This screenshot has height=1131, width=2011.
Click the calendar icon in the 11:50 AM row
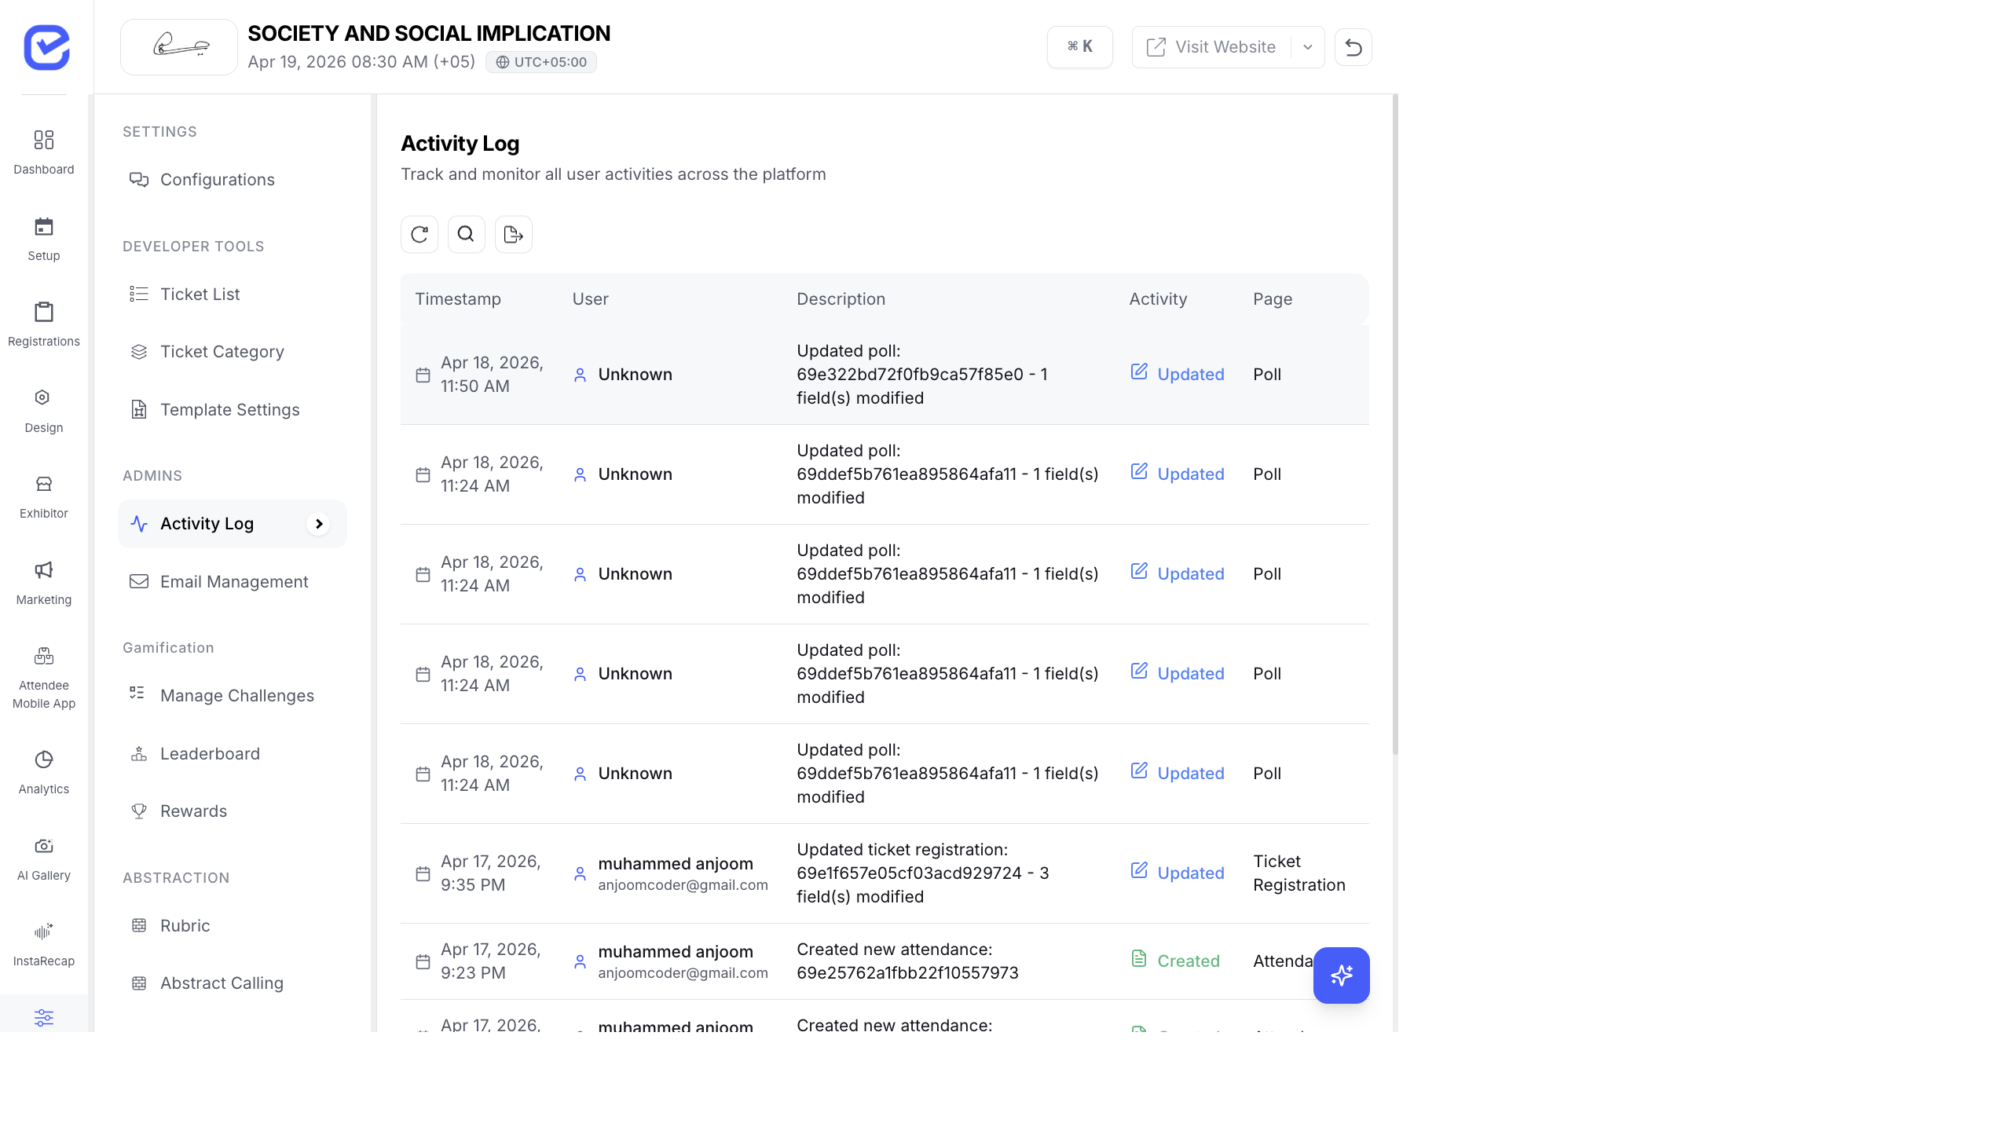[x=423, y=375]
